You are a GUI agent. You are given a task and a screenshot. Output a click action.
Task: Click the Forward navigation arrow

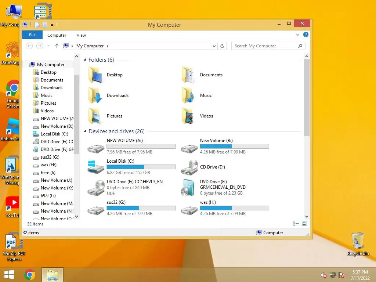tap(40, 46)
